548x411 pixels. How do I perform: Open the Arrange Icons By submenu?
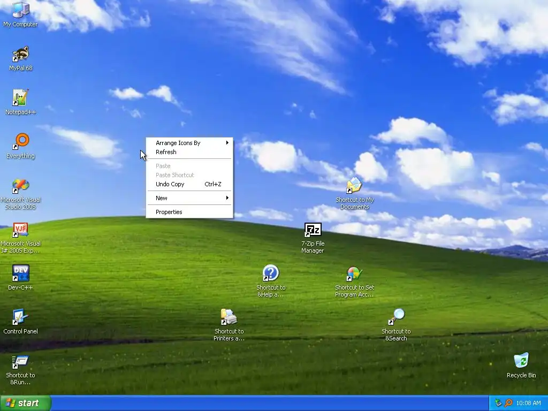(189, 143)
